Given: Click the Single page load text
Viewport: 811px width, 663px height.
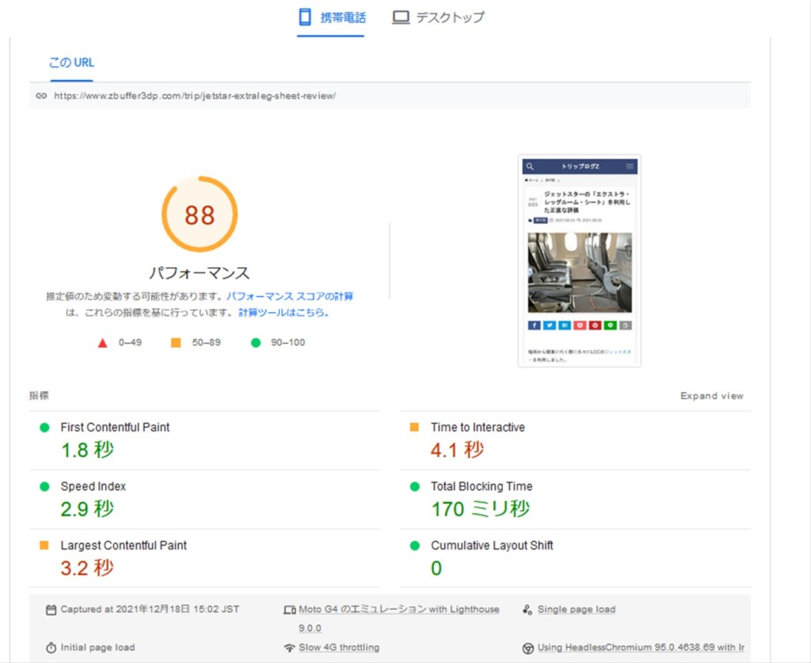Looking at the screenshot, I should click(577, 609).
